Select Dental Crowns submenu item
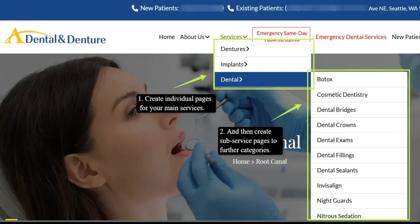Viewport: 420px width, 224px height. point(359,125)
